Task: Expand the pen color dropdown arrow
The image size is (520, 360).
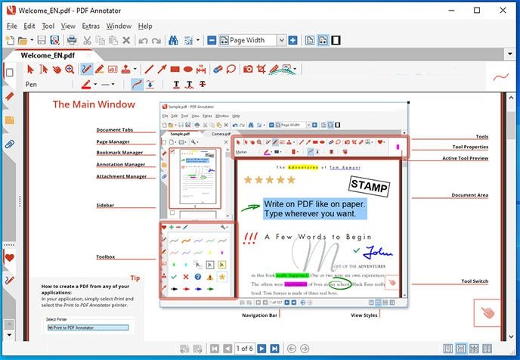Action: [95, 84]
